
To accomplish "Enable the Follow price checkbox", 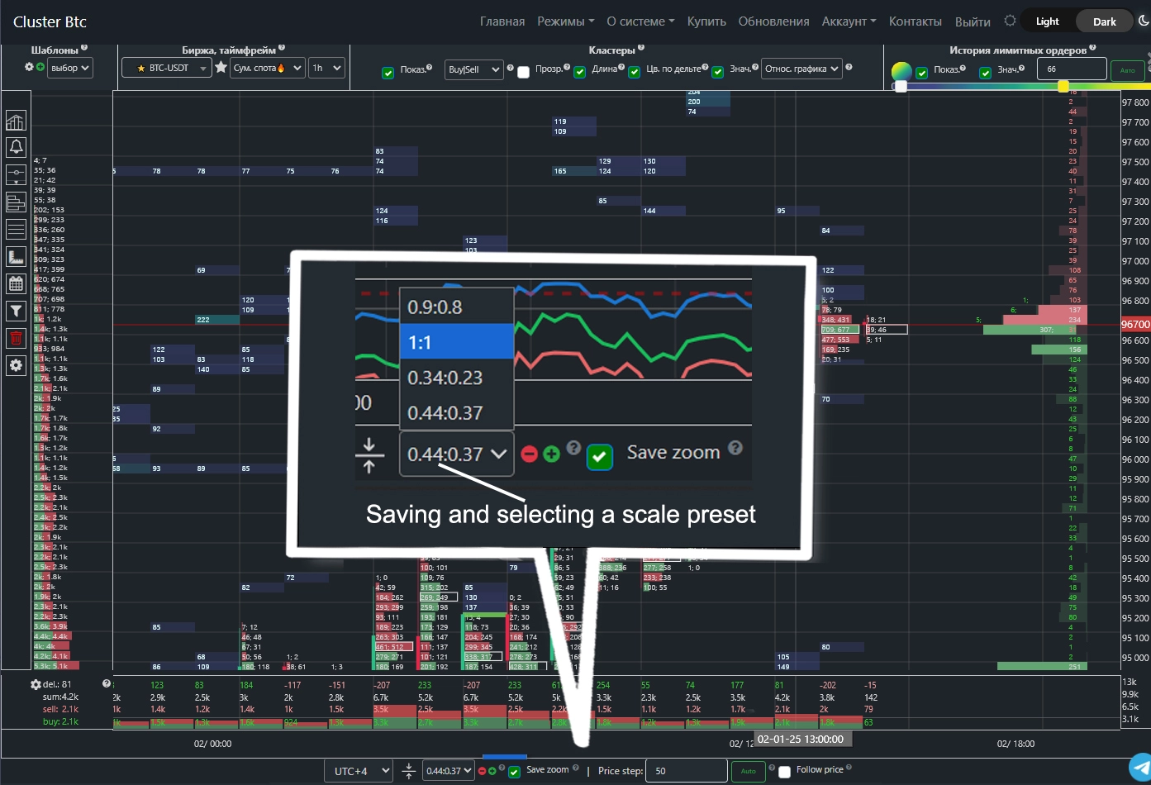I will [784, 772].
